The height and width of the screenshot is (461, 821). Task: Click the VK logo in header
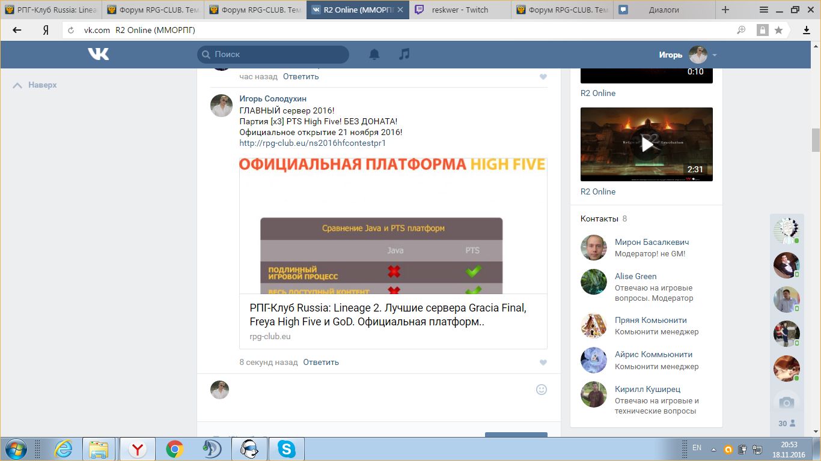[x=99, y=55]
